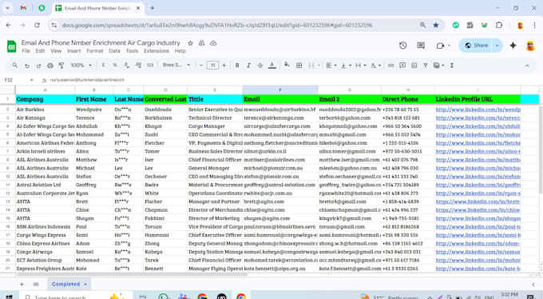Select the Email column F header
The height and width of the screenshot is (299, 543).
pyautogui.click(x=280, y=90)
